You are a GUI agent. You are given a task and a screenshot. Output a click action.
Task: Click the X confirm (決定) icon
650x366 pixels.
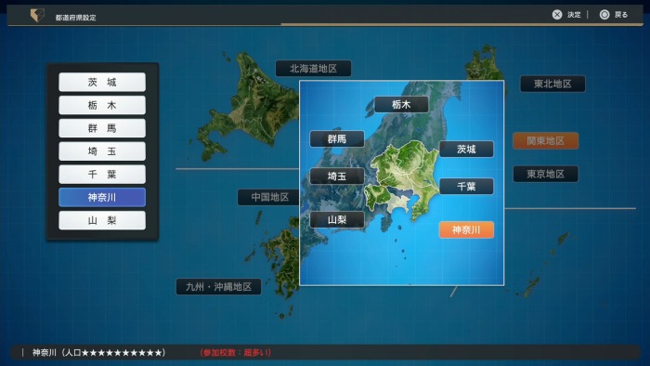pyautogui.click(x=557, y=15)
